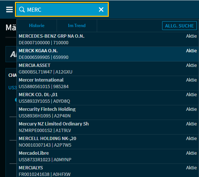
Task: Switch to the Im Trend tab
Action: [77, 26]
